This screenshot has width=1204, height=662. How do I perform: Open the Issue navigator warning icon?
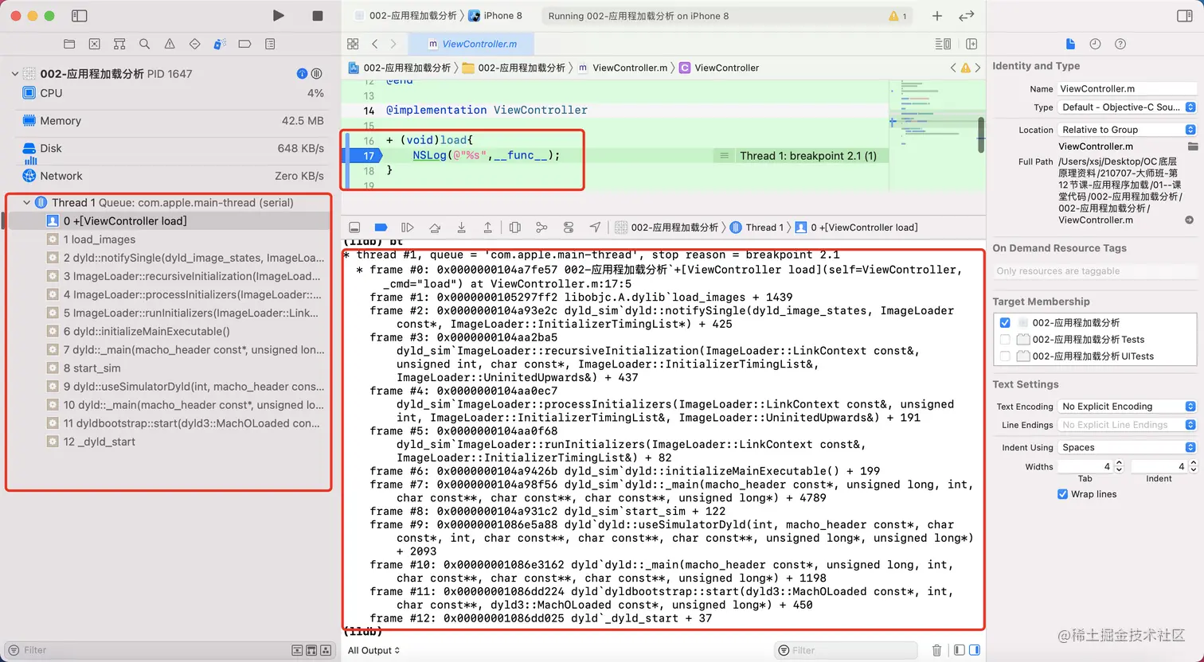(x=170, y=45)
